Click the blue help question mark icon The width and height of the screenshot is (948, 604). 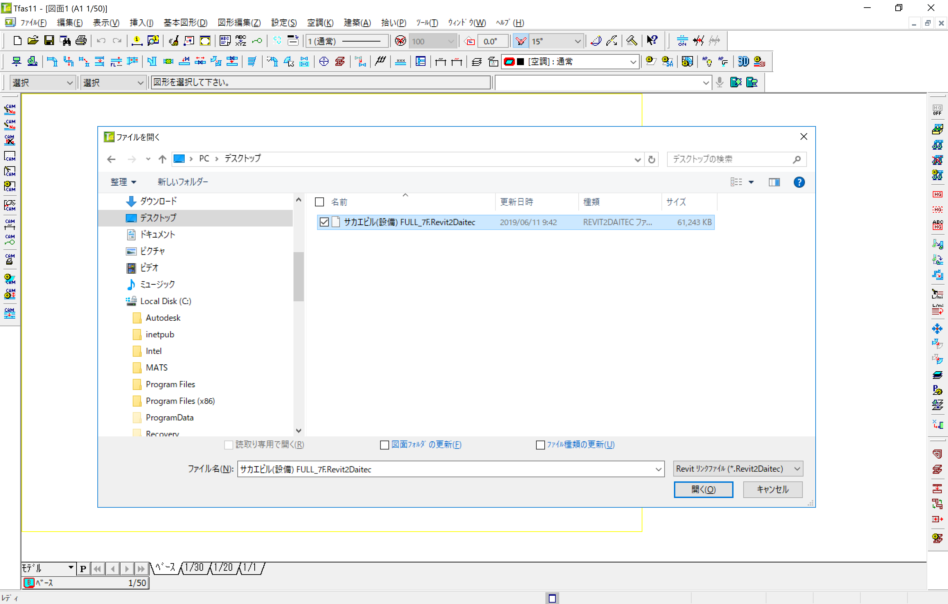799,182
